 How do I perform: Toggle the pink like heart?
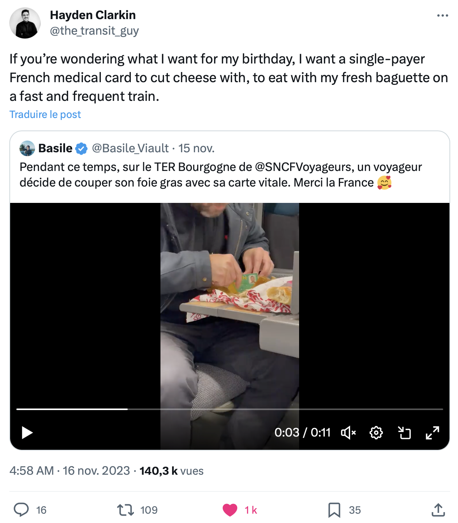tap(230, 510)
